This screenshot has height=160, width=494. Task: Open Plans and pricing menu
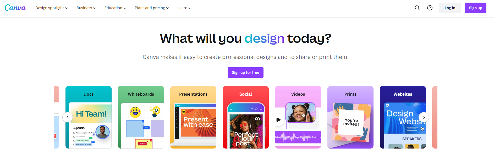click(x=152, y=8)
